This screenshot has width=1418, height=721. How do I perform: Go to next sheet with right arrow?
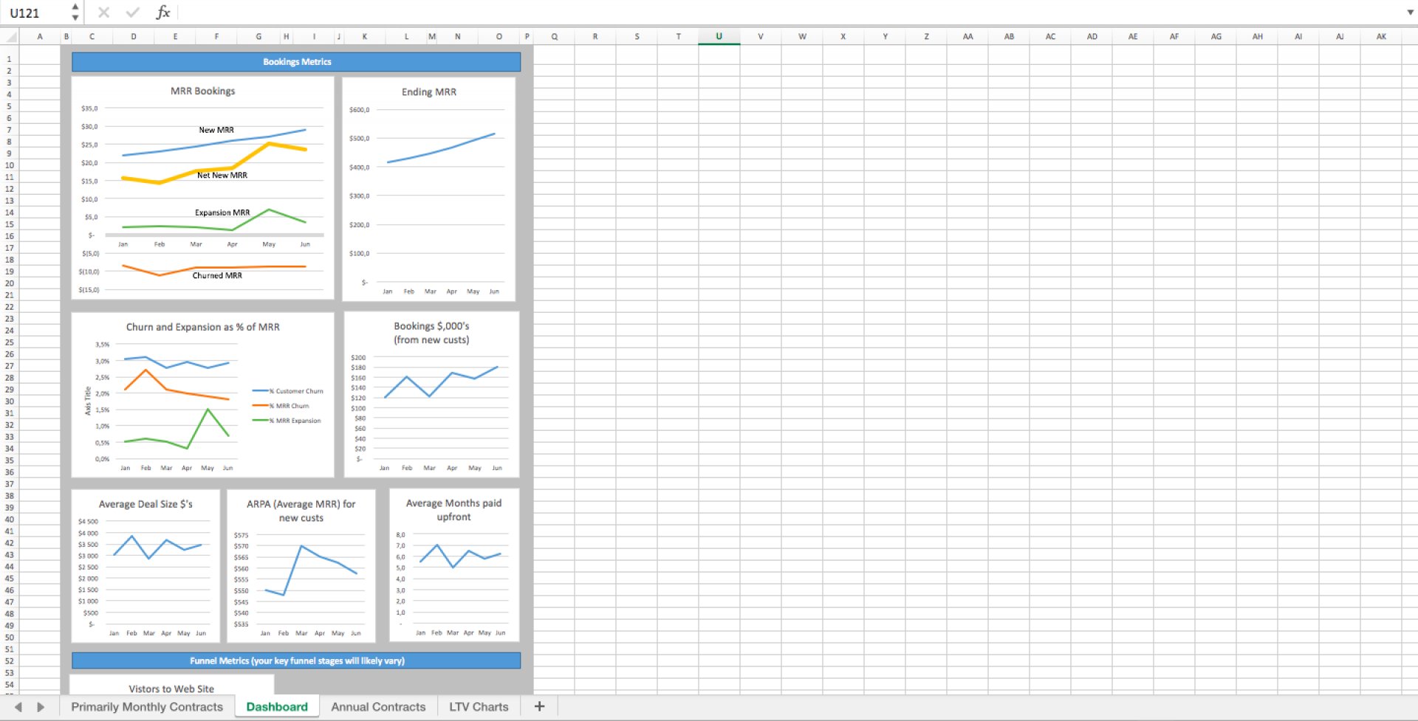pyautogui.click(x=41, y=707)
